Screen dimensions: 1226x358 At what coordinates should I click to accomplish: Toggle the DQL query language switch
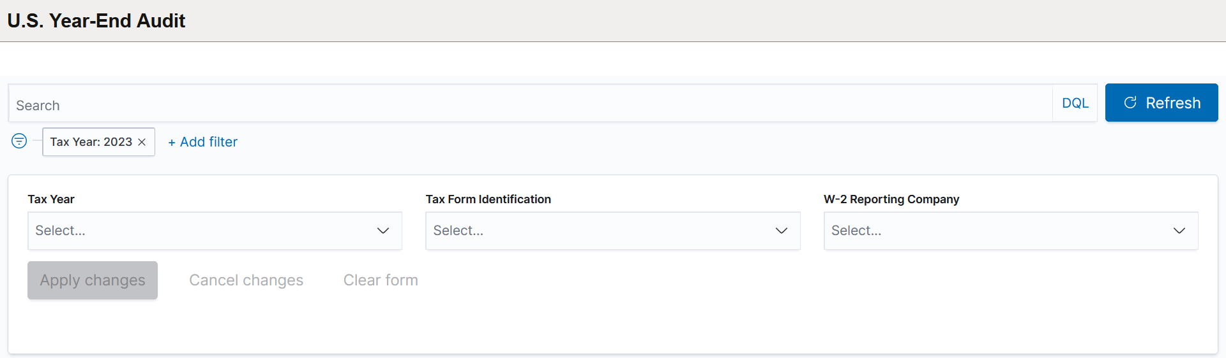(1075, 103)
